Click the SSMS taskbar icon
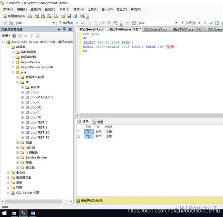Image resolution: width=223 pixels, height=217 pixels. pos(24,213)
